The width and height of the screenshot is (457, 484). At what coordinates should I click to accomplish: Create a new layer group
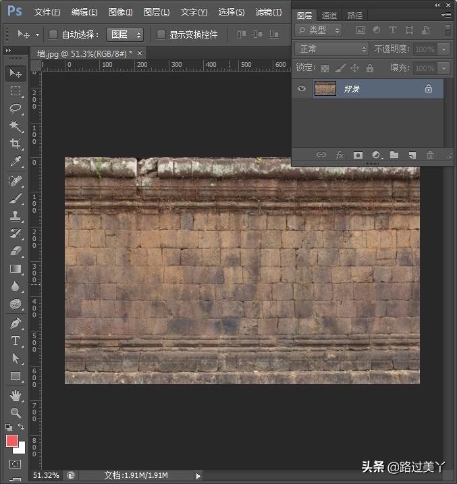(394, 155)
